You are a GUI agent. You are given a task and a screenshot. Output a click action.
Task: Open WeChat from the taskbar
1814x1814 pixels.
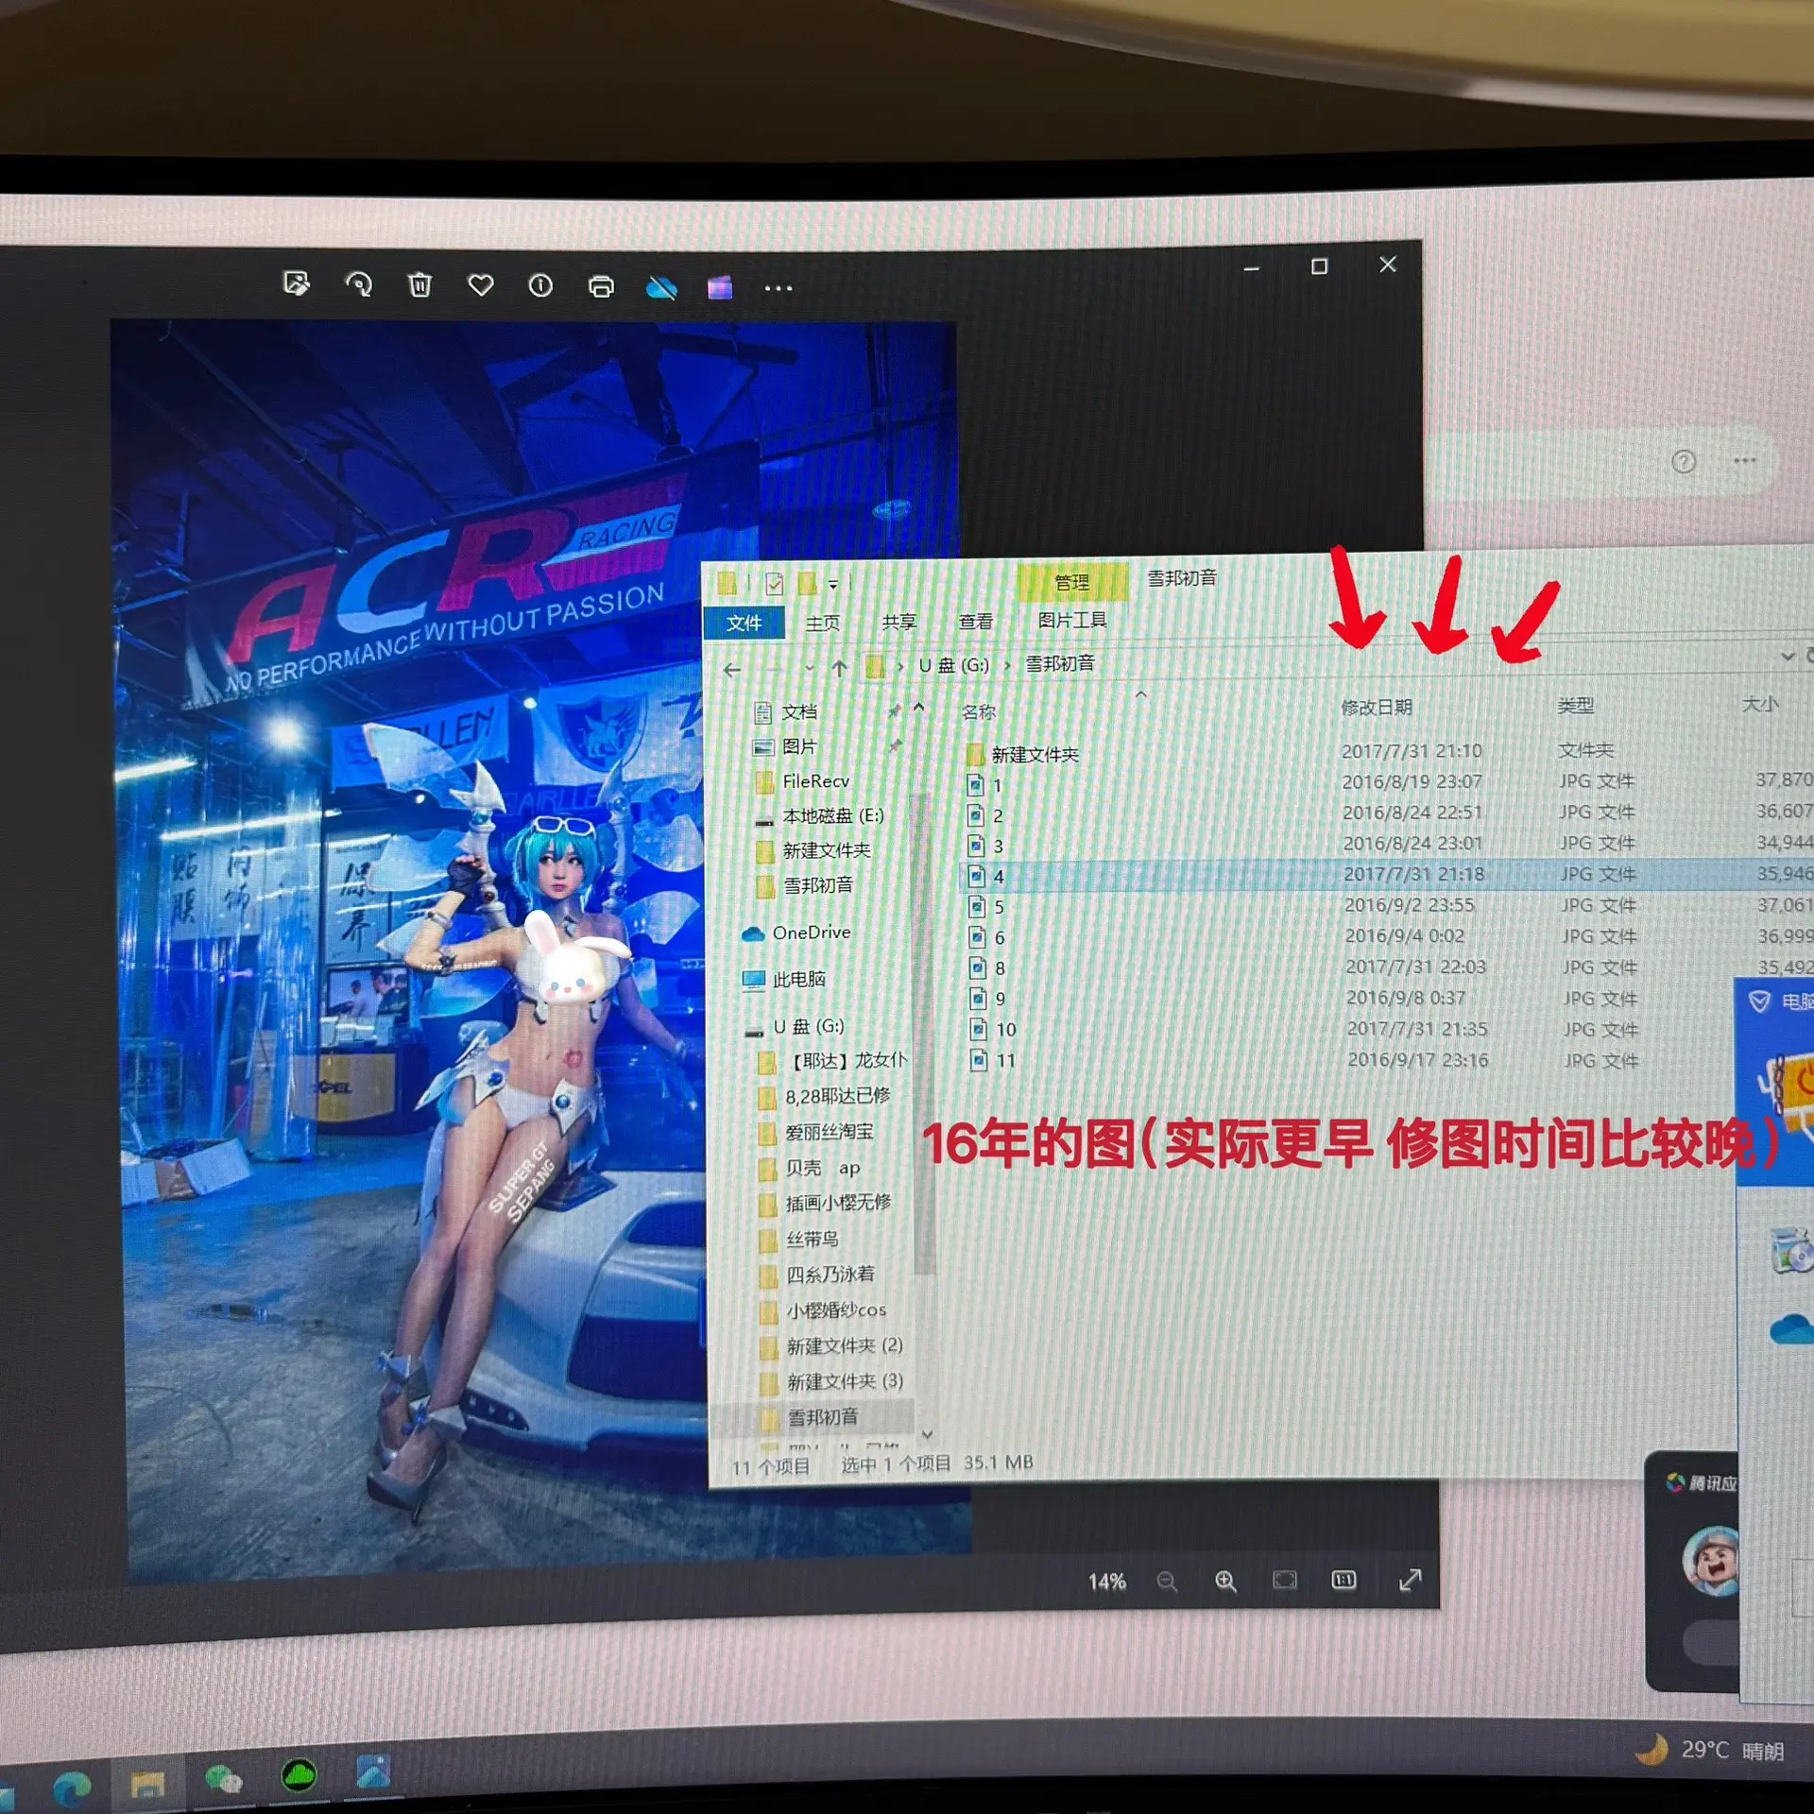click(224, 1780)
